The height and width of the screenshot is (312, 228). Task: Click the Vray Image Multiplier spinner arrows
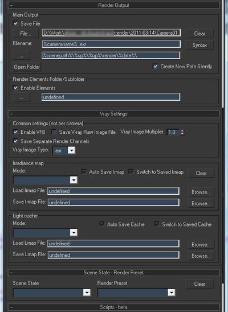pos(182,132)
